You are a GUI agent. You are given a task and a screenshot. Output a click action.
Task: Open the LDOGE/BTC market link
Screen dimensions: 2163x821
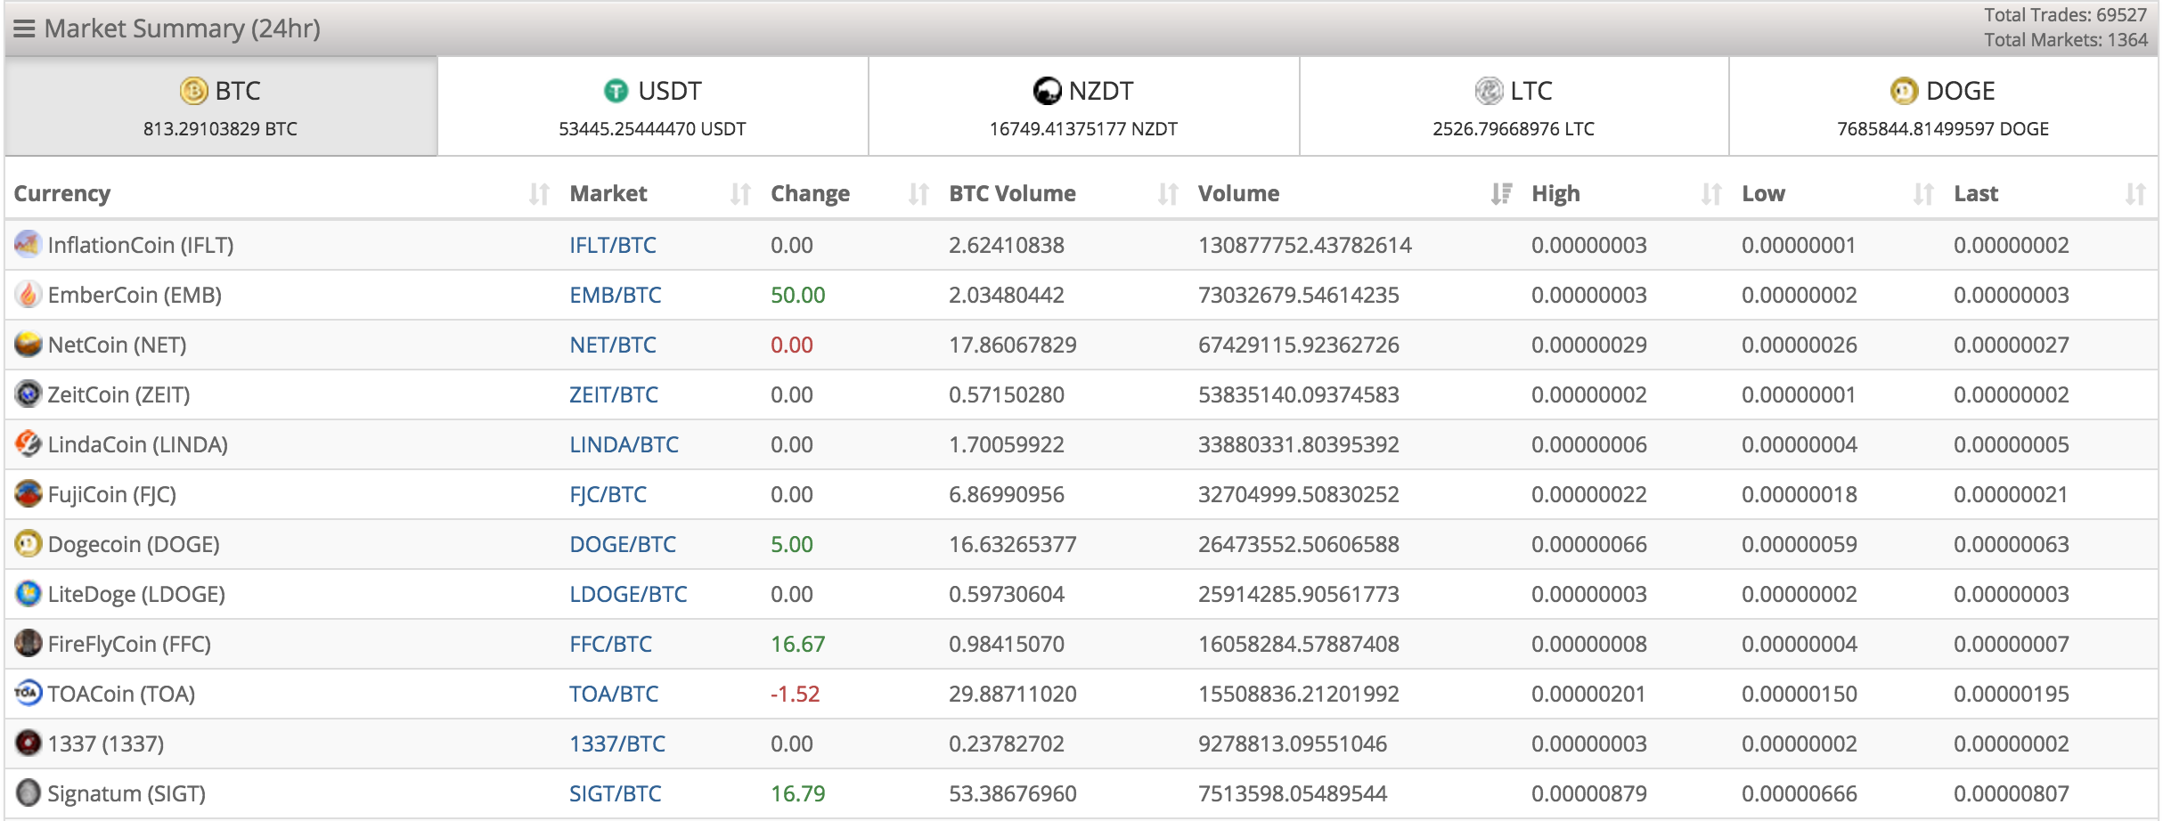click(628, 594)
